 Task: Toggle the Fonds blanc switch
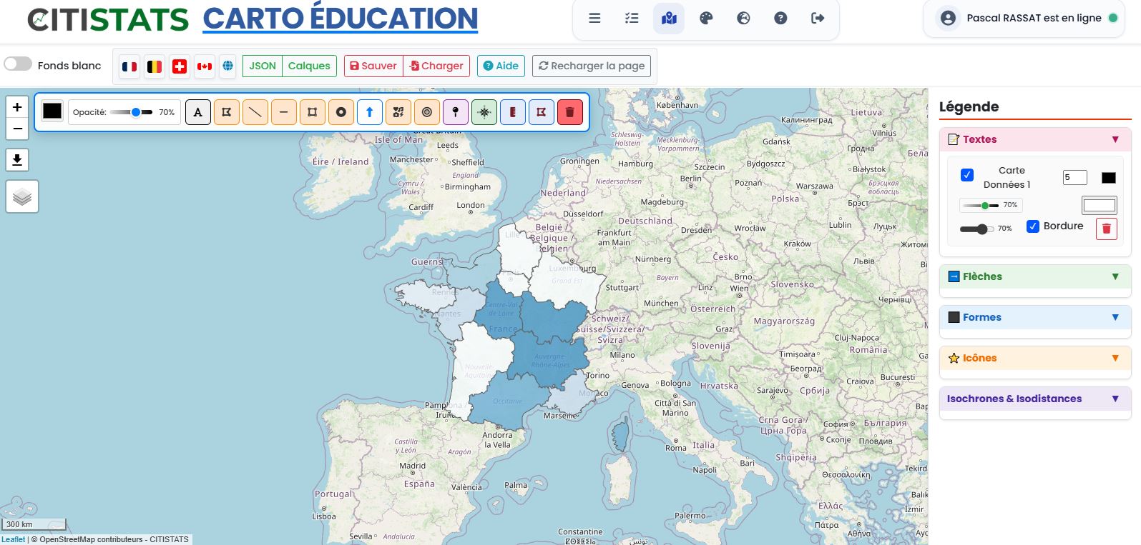[x=18, y=64]
